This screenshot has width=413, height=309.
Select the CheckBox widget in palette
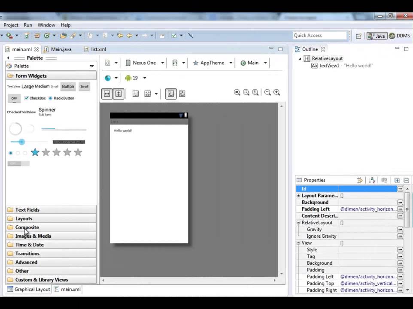(x=35, y=98)
